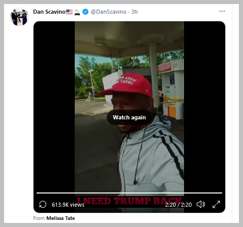
Task: Click the eagle emoji next to name
Action: point(77,12)
